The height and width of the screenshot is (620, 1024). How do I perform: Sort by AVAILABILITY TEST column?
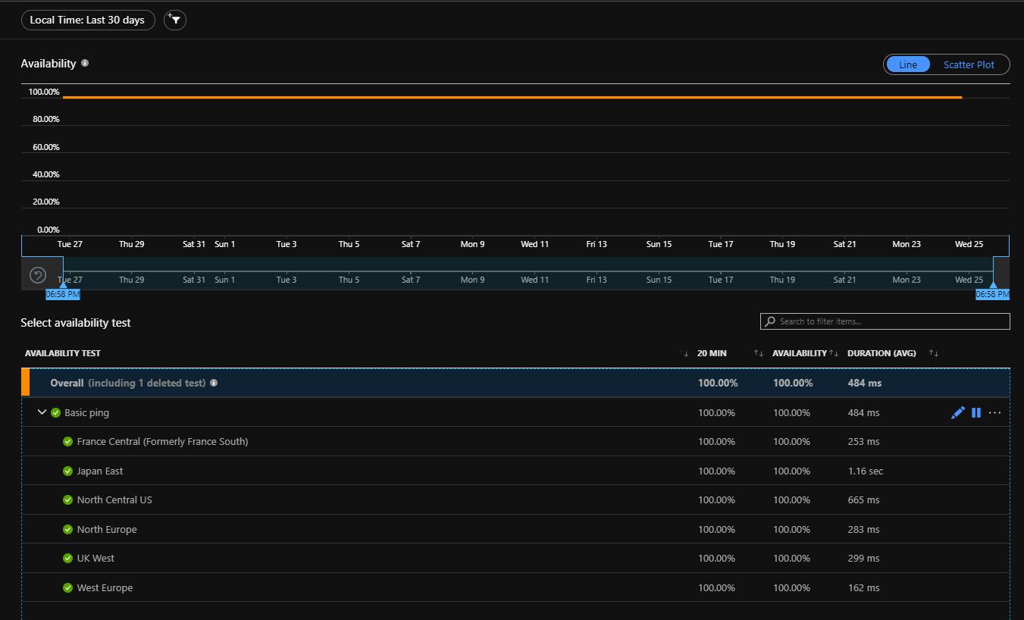click(x=62, y=353)
